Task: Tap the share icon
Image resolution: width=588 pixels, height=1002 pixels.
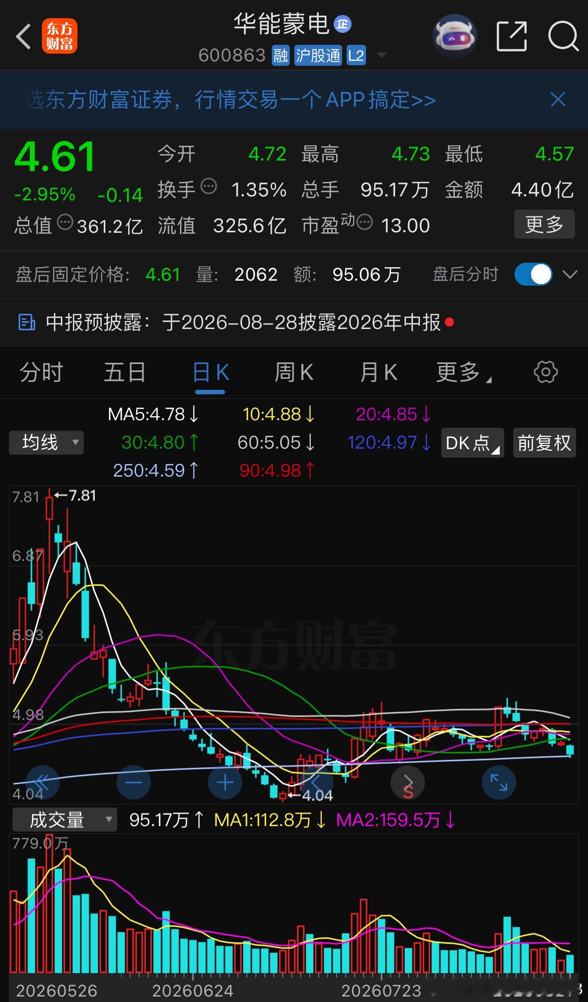Action: pos(512,36)
